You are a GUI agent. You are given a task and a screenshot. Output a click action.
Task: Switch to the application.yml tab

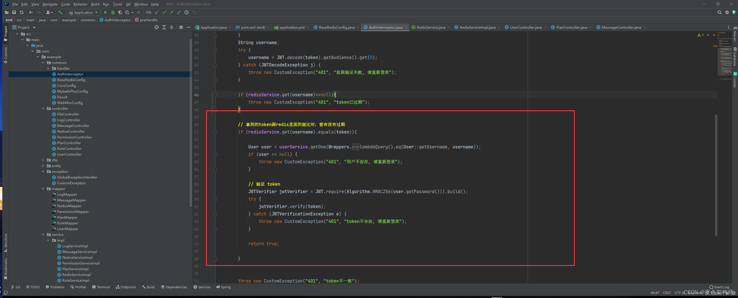click(292, 27)
